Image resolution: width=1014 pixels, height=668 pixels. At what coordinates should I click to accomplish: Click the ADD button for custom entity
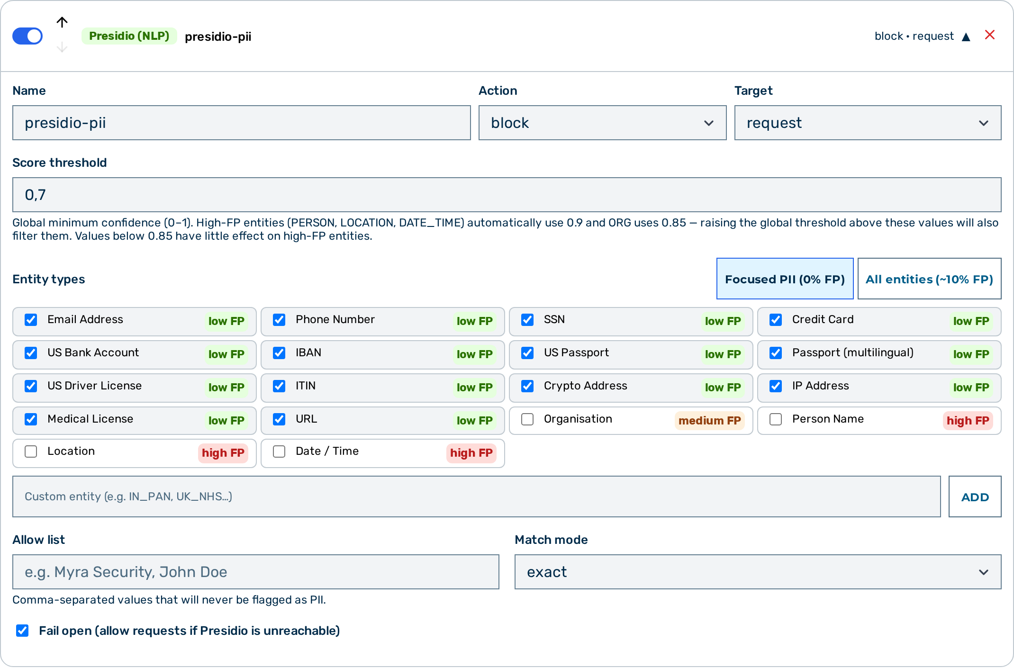coord(975,496)
